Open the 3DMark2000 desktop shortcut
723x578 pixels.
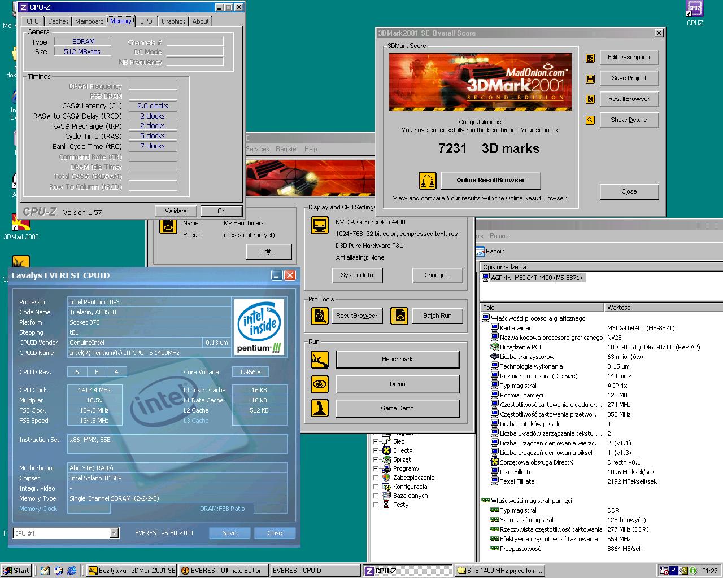(x=21, y=222)
